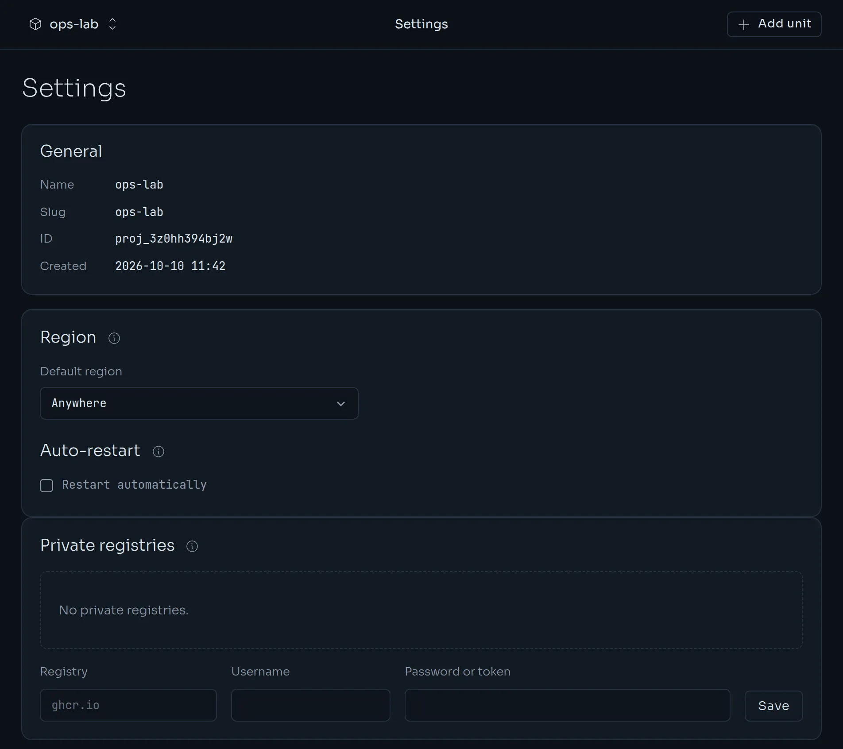The height and width of the screenshot is (749, 843).
Task: Save the private registry credentials
Action: coord(774,706)
